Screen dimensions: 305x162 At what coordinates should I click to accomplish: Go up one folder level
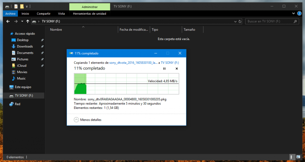pyautogui.click(x=28, y=21)
